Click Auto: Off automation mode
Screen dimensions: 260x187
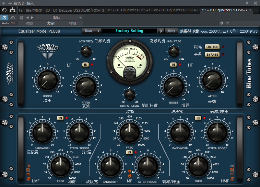pyautogui.click(x=9, y=23)
